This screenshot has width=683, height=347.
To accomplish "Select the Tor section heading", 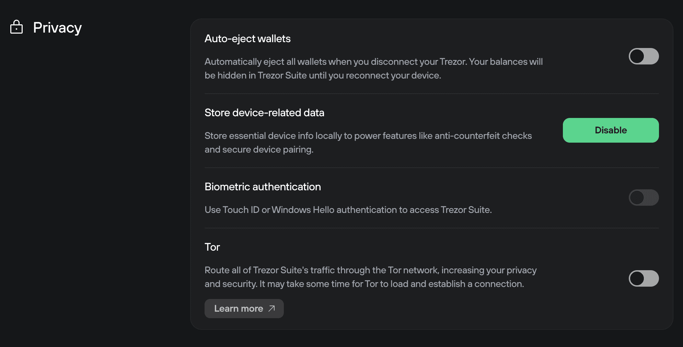I will click(212, 247).
